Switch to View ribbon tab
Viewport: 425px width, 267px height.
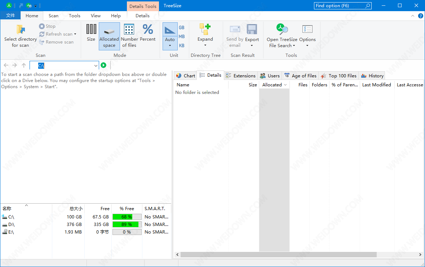96,16
